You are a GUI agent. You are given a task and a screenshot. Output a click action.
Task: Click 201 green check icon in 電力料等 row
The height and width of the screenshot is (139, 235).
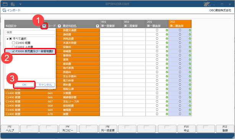click(x=167, y=80)
